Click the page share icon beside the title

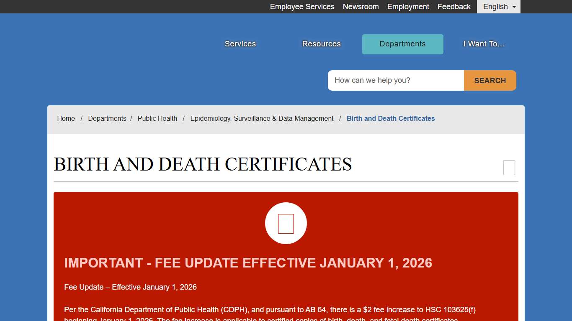(x=509, y=168)
